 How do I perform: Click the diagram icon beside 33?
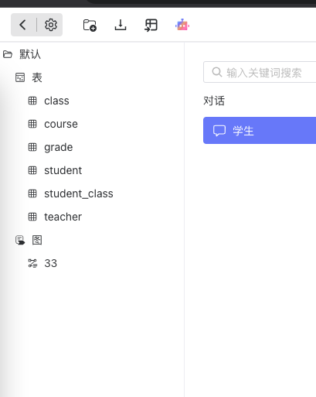click(32, 263)
